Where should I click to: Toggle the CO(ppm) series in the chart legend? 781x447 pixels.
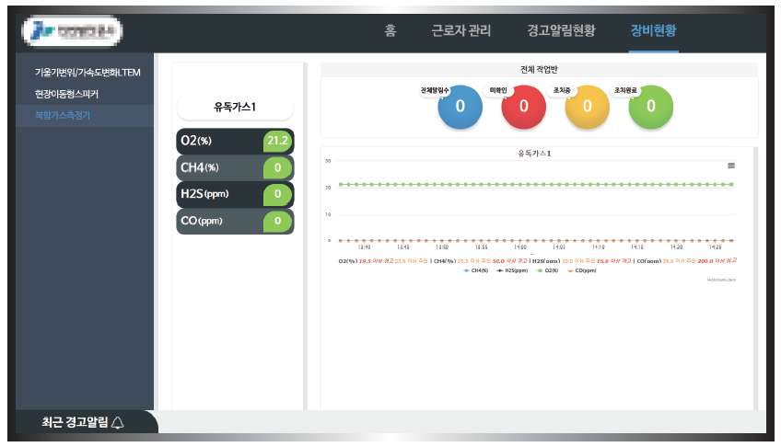tap(582, 270)
